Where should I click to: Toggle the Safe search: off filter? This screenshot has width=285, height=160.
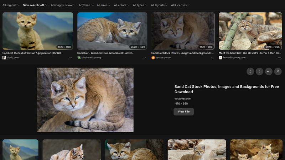click(x=35, y=5)
